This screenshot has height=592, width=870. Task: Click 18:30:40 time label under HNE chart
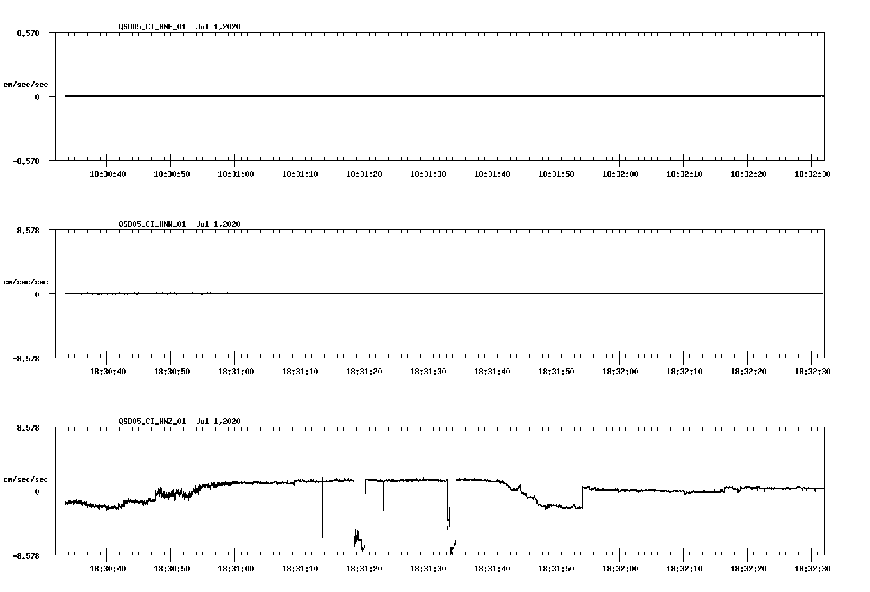pos(108,174)
